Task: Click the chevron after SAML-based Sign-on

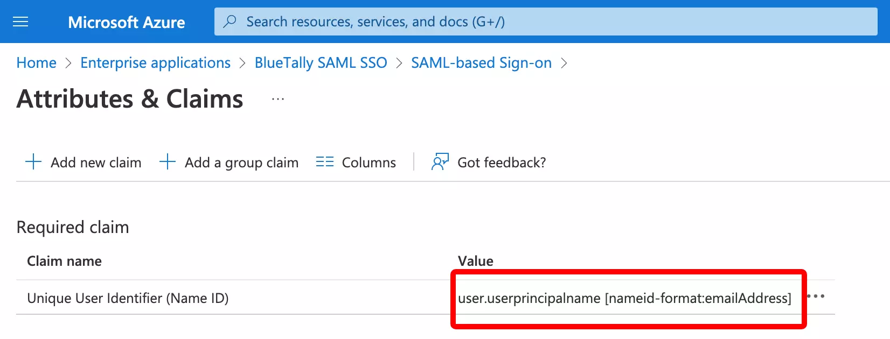Action: [564, 63]
